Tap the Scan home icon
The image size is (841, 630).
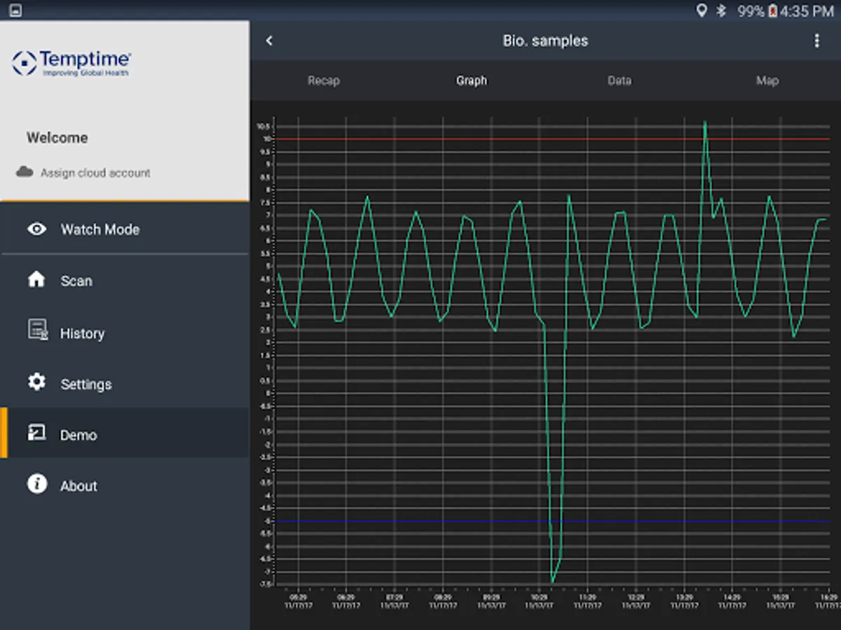pyautogui.click(x=36, y=280)
